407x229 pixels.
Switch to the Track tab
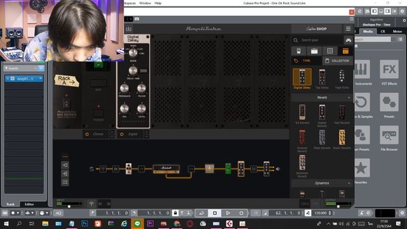[10, 204]
